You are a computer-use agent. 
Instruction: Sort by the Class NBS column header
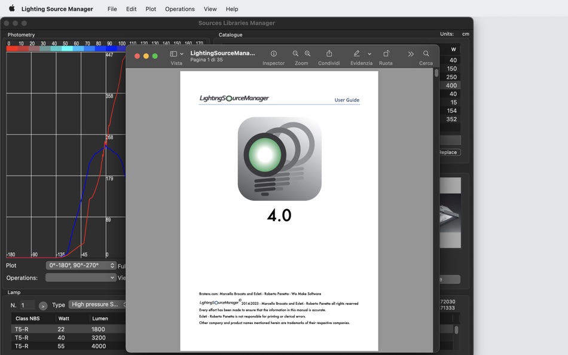[x=28, y=319]
